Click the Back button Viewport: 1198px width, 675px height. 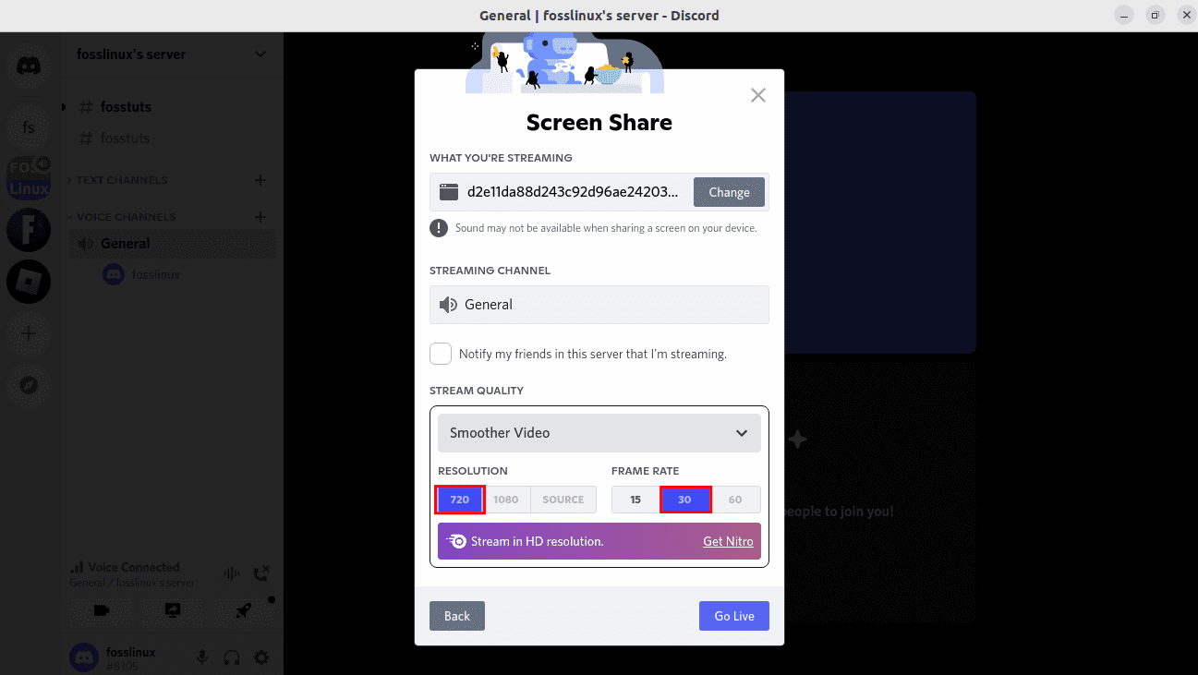click(457, 616)
